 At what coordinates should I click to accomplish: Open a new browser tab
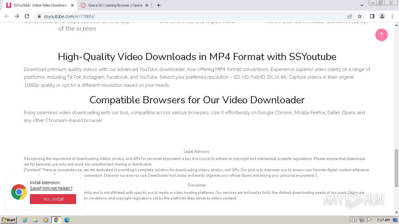pyautogui.click(x=159, y=5)
